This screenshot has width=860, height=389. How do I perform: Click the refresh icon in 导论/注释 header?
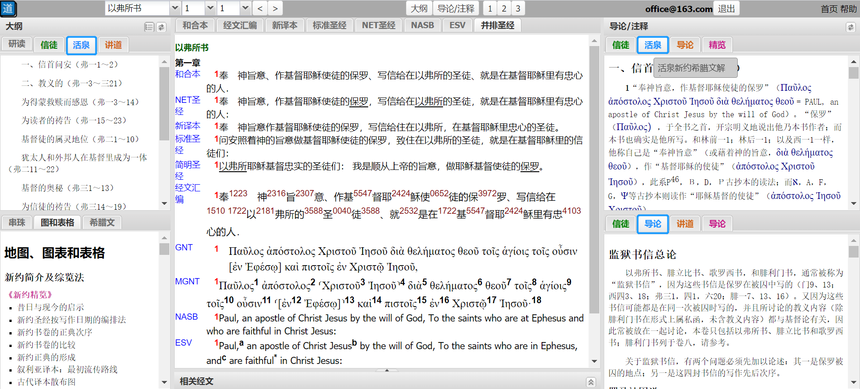tap(850, 27)
